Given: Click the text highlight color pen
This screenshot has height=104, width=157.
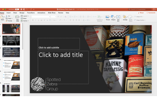Looking at the screenshot, I should (60, 20).
